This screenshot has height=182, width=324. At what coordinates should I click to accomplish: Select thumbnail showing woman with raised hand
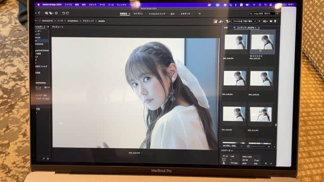(x=261, y=114)
